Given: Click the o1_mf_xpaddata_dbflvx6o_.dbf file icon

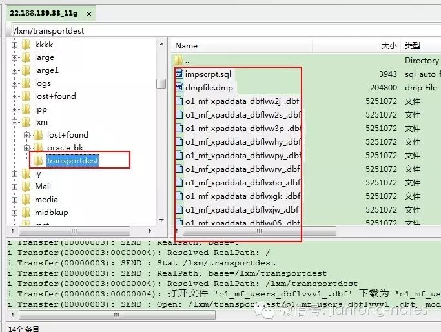Looking at the screenshot, I should pyautogui.click(x=179, y=182).
